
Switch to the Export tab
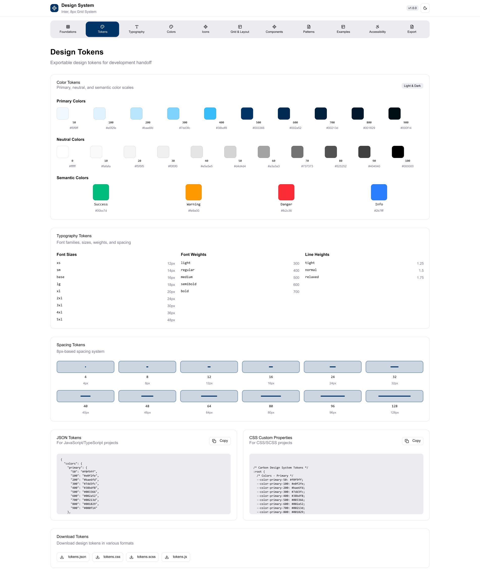click(412, 29)
